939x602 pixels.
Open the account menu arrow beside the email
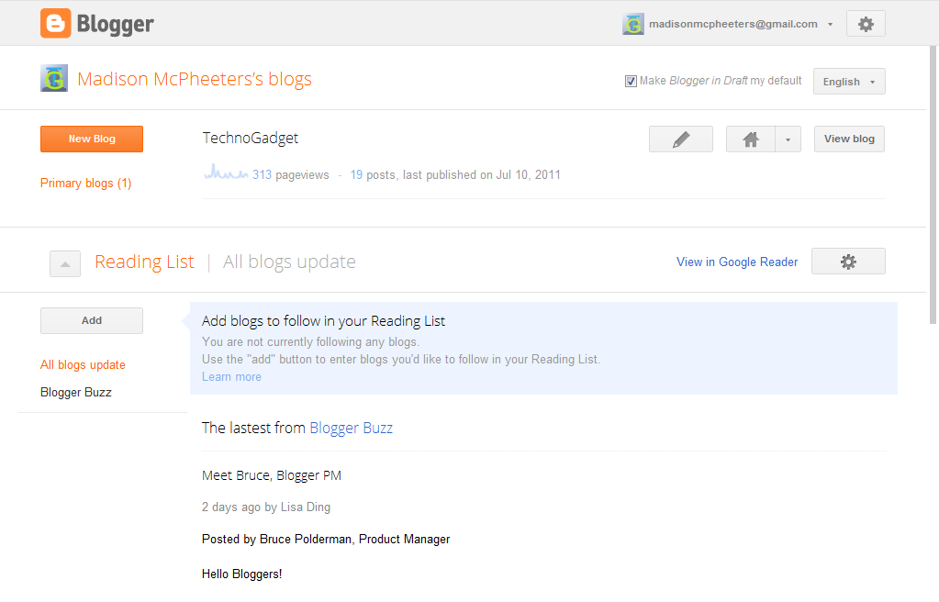pos(830,25)
